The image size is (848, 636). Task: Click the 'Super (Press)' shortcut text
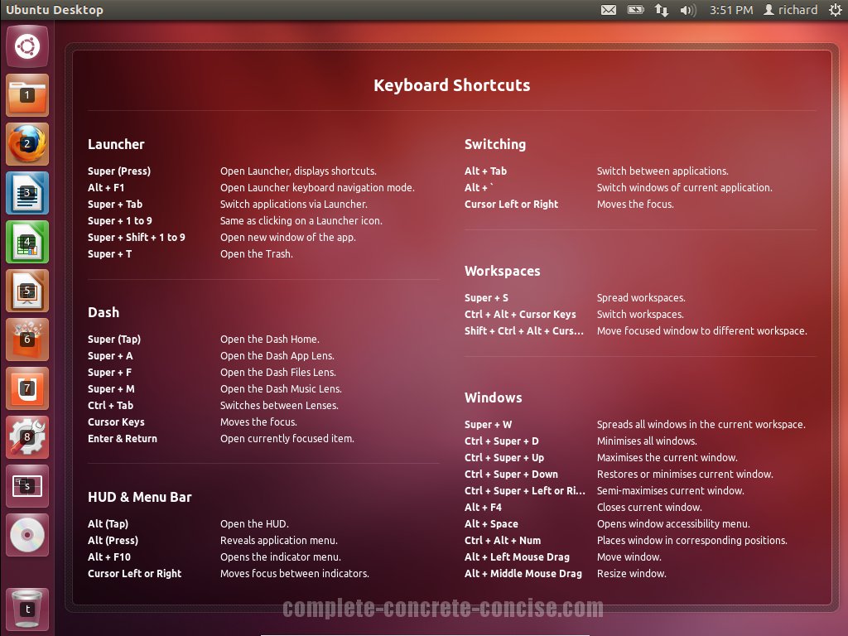coord(119,171)
